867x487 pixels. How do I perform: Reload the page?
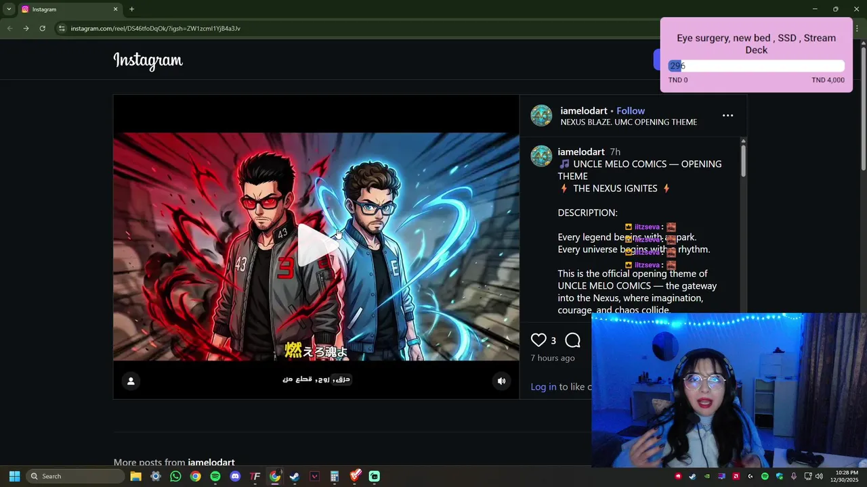pos(42,28)
